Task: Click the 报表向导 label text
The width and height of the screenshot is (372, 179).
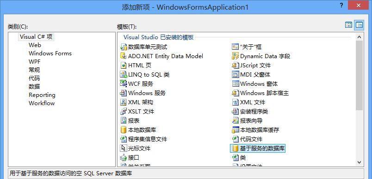Action: [x=251, y=120]
